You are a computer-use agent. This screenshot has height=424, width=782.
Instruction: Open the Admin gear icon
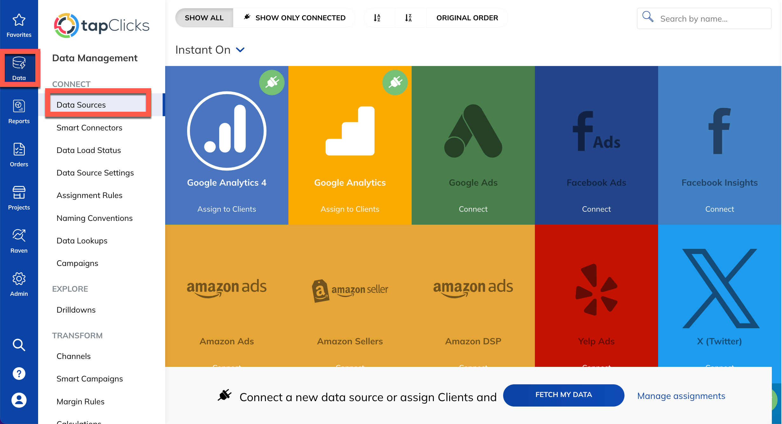click(19, 279)
